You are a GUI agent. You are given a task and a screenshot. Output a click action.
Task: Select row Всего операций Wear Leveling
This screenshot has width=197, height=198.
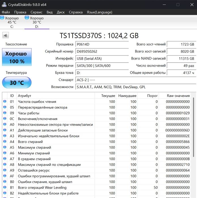tap(96, 188)
